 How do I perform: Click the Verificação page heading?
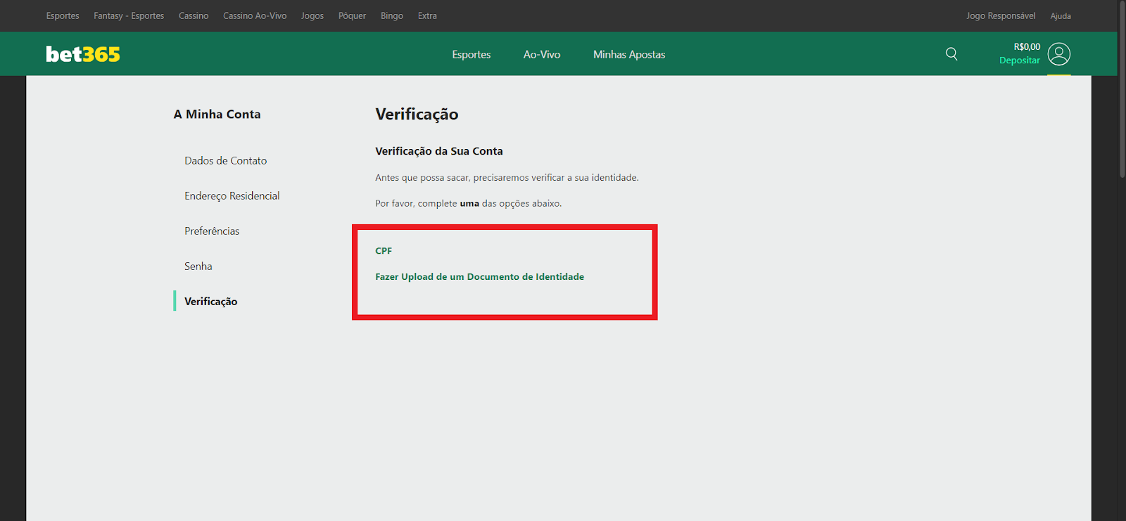tap(417, 114)
